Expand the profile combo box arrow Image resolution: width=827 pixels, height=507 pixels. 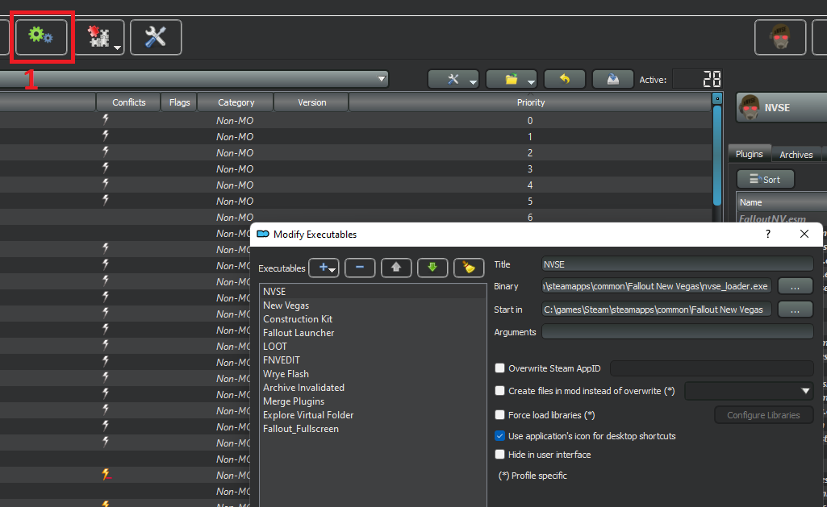pos(382,79)
